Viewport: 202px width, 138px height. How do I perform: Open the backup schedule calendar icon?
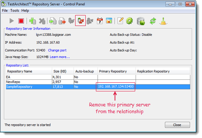tap(100, 21)
